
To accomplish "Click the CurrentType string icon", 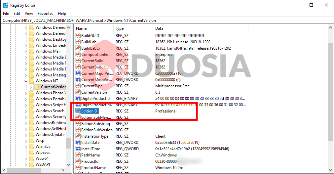I will click(x=78, y=86).
